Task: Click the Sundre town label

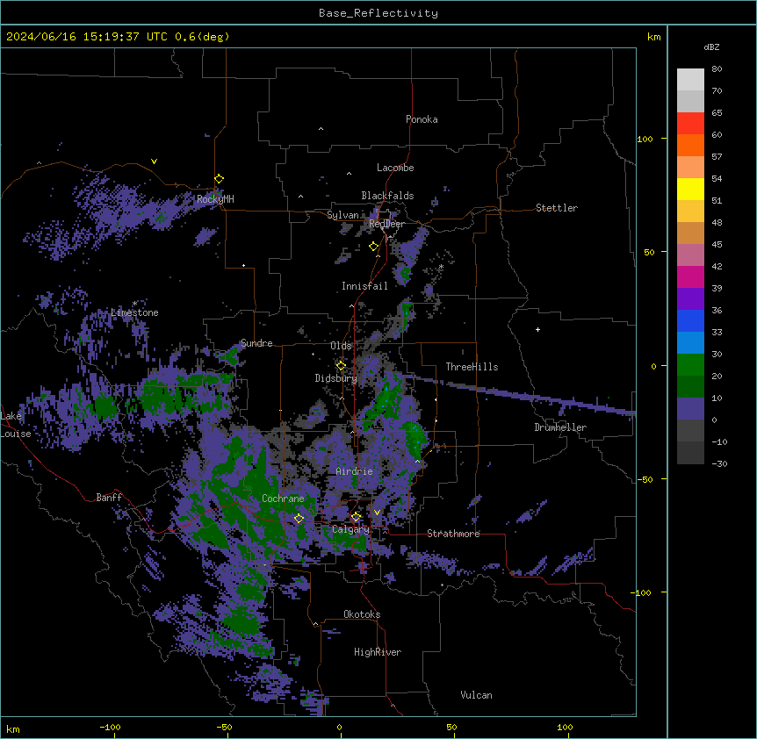Action: [x=256, y=343]
